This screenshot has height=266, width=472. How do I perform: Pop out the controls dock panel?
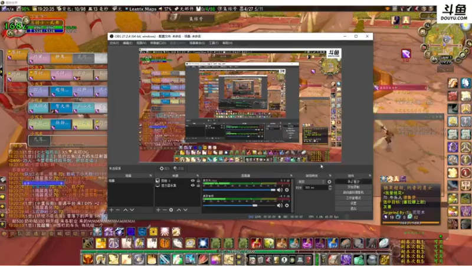pyautogui.click(x=370, y=176)
